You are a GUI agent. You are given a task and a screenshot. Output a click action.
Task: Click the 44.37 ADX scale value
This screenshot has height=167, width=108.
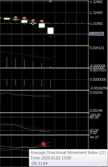94,137
